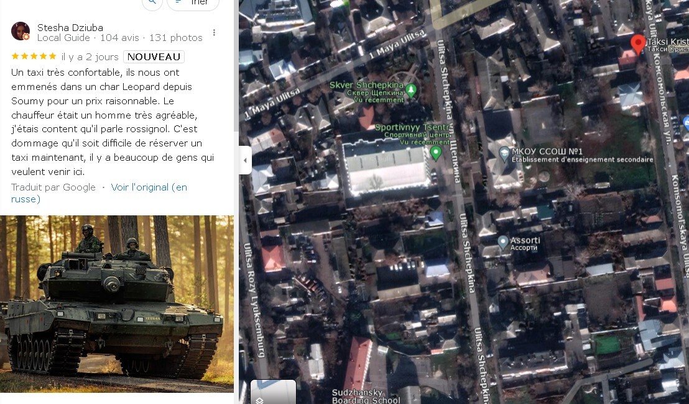Click the NOUVEAU badge on review
Screen dimensions: 689x404
154,56
